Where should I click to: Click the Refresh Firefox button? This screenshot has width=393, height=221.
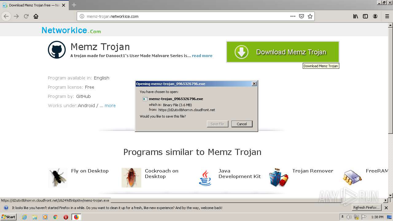(366, 208)
